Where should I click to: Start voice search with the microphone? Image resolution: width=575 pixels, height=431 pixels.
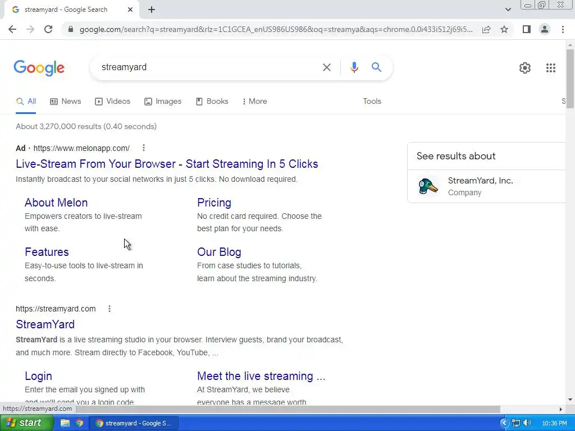click(354, 67)
